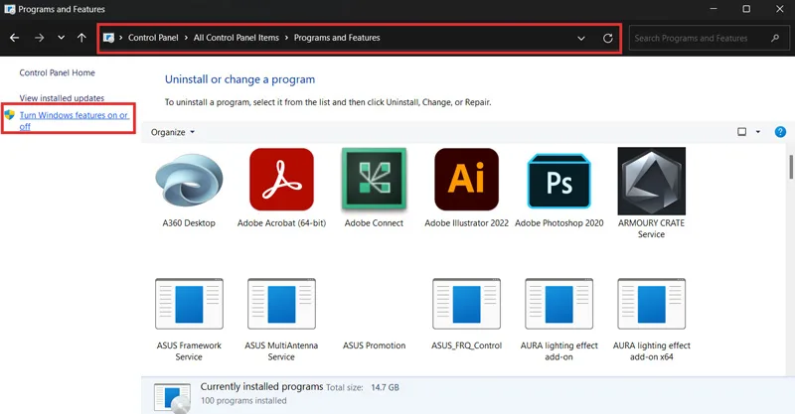Refresh the Programs and Features list

[x=607, y=38]
